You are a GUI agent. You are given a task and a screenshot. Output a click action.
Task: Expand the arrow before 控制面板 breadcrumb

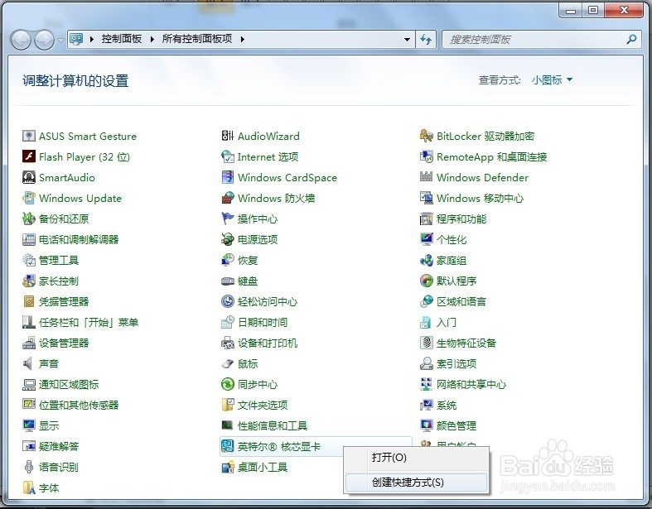91,39
